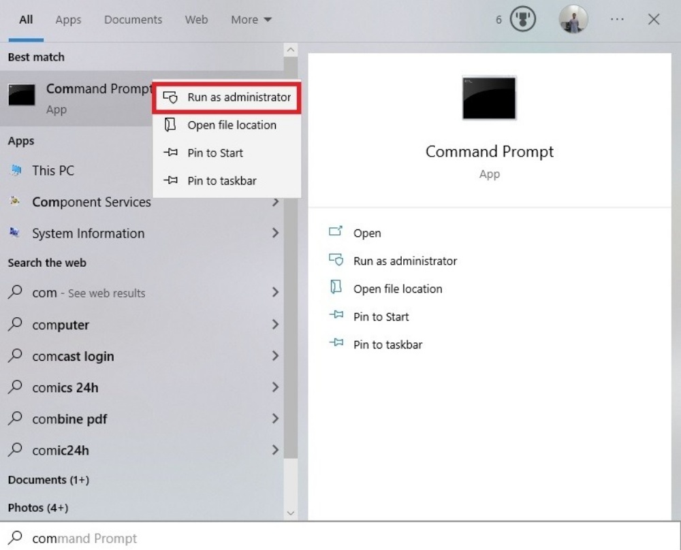Launch System Information from search results
Screen dimensions: 681x550
[87, 233]
